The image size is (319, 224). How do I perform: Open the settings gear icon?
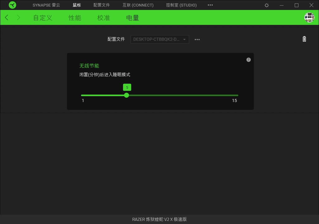point(266,5)
